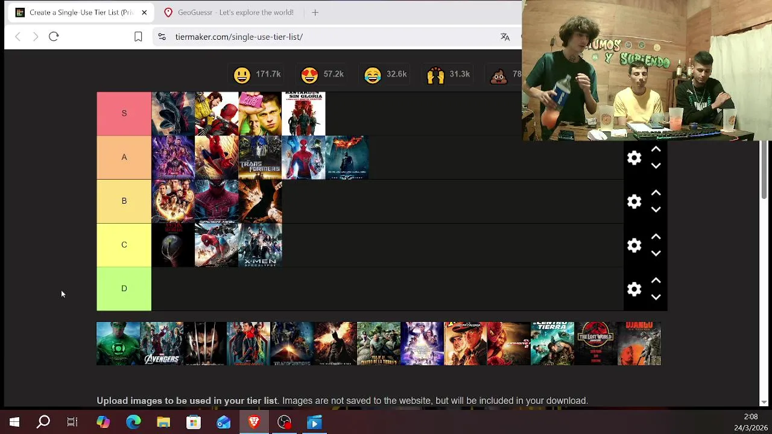Move tier C row down with arrow

tap(656, 254)
